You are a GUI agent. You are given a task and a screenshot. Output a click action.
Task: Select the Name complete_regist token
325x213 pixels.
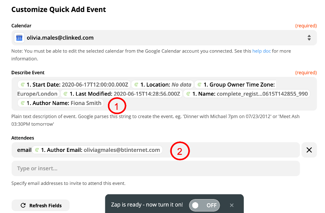[247, 94]
